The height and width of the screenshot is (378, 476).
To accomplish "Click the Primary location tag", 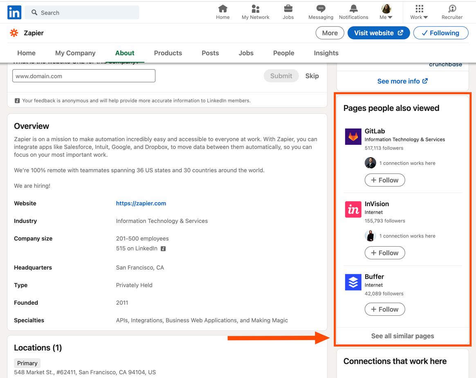I will [x=27, y=363].
